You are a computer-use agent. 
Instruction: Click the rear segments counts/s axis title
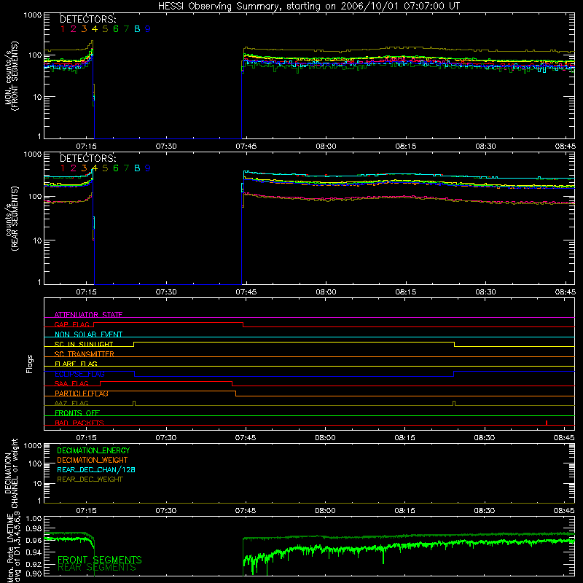tap(11, 219)
